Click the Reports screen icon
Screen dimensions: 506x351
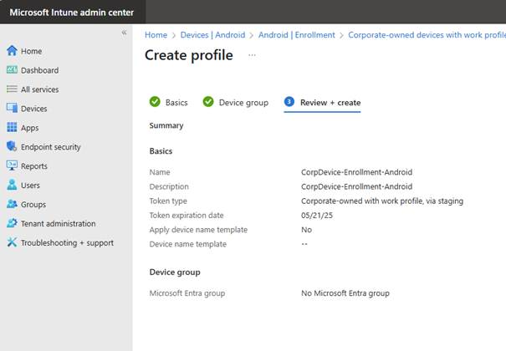(x=12, y=165)
